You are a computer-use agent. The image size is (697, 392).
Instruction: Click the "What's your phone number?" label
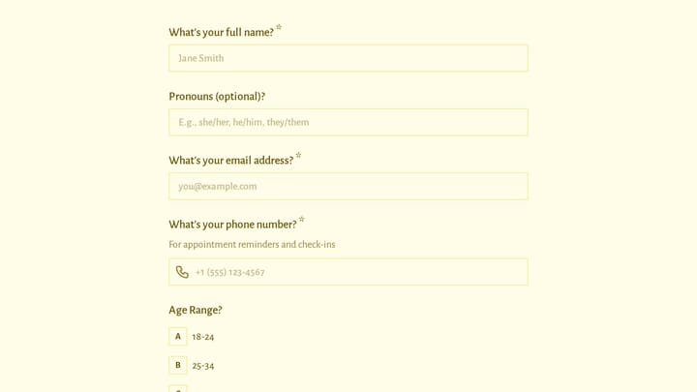(x=232, y=225)
